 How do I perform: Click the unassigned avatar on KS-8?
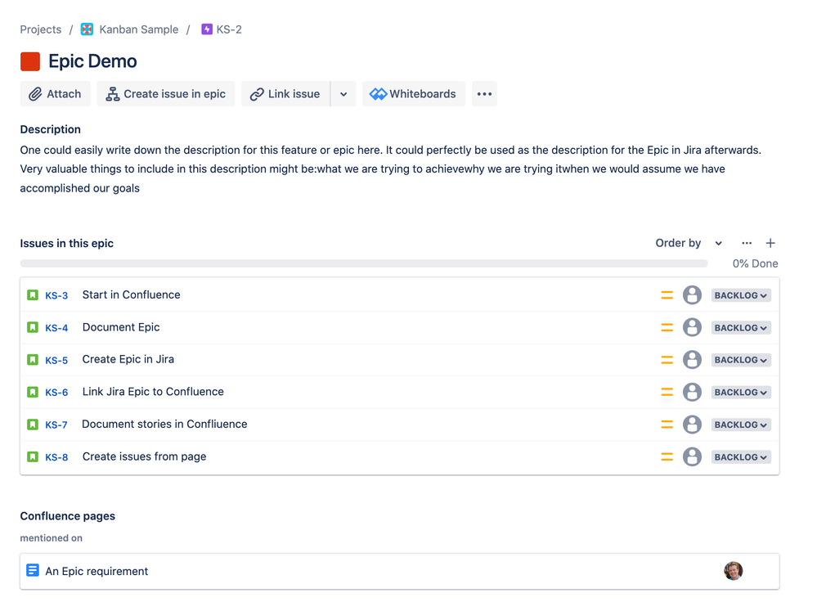(x=692, y=456)
